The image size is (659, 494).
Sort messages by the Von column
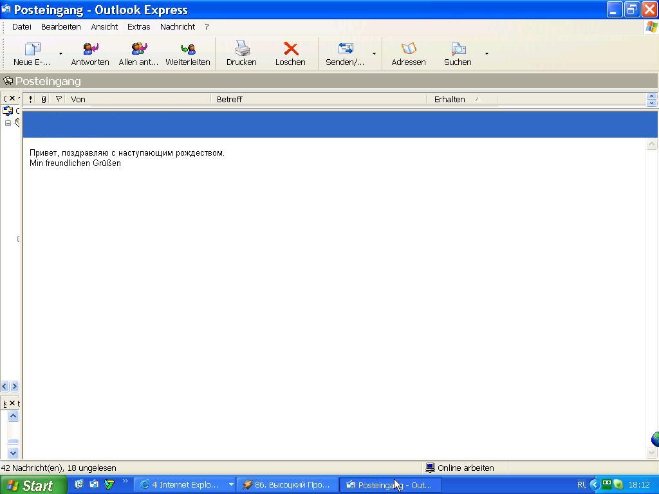138,99
